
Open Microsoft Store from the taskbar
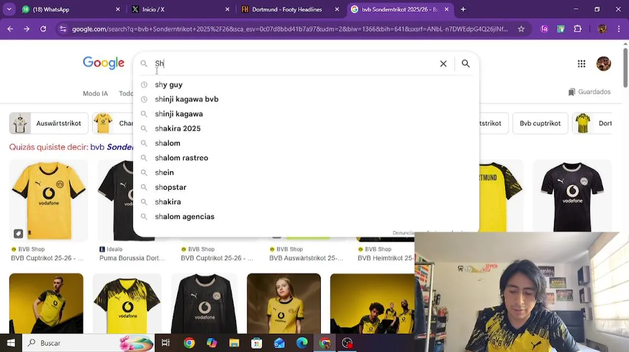257,343
